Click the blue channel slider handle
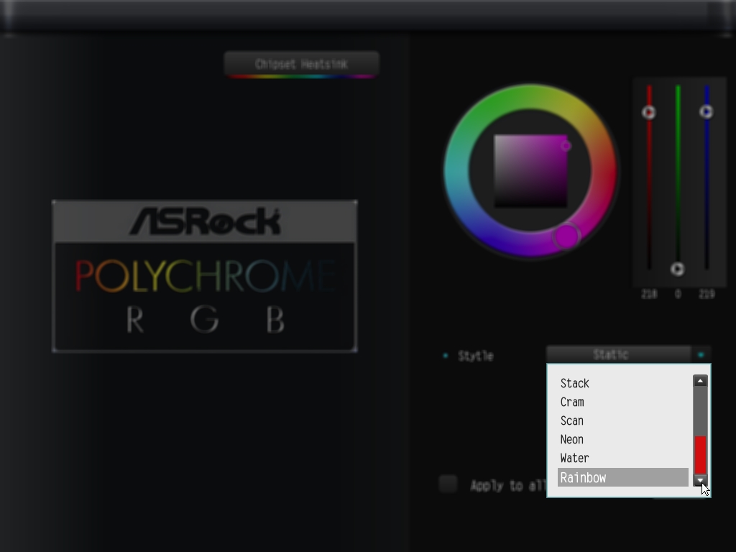 click(706, 111)
